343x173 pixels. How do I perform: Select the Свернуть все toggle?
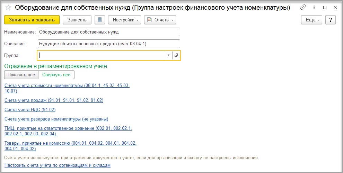pyautogui.click(x=56, y=75)
